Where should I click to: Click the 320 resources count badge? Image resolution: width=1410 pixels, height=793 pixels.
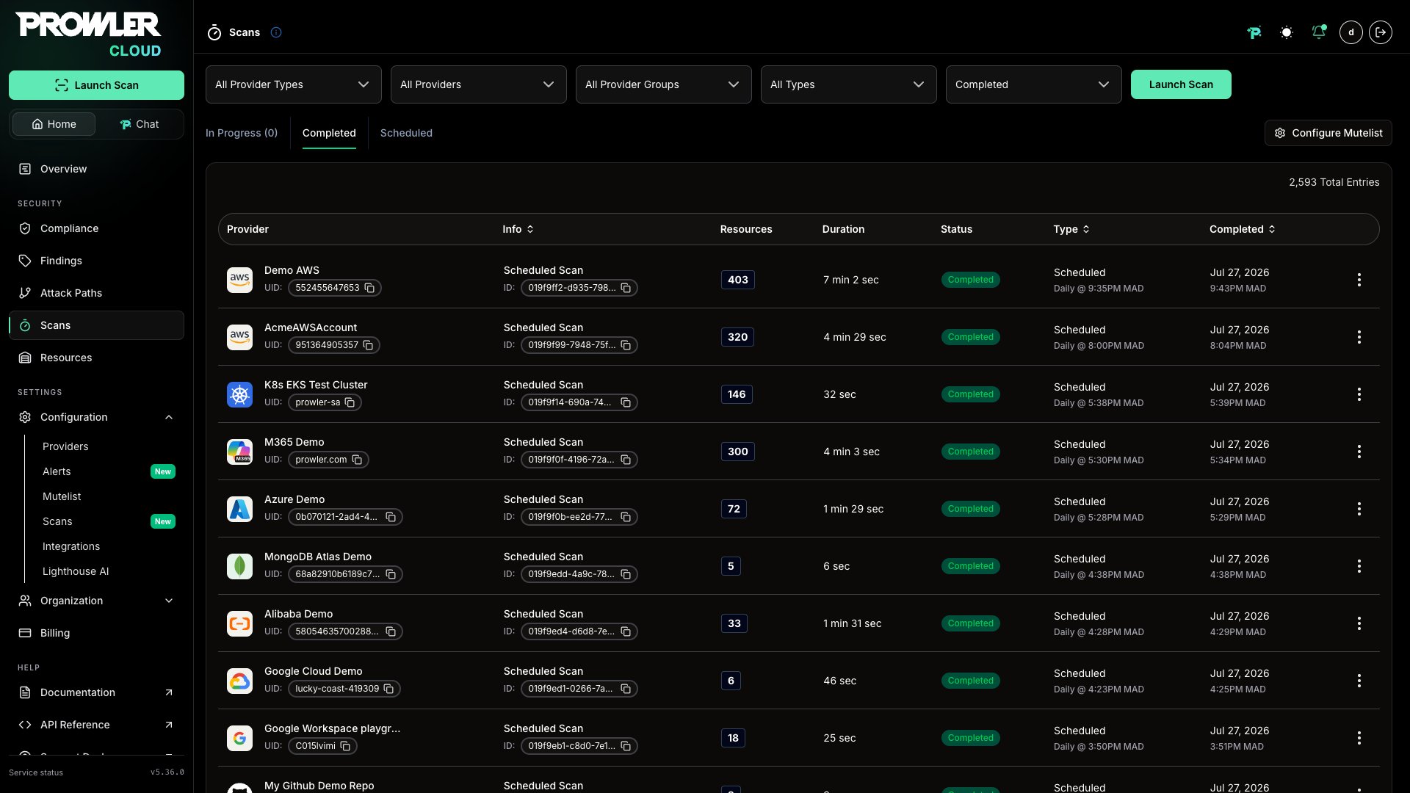[738, 337]
